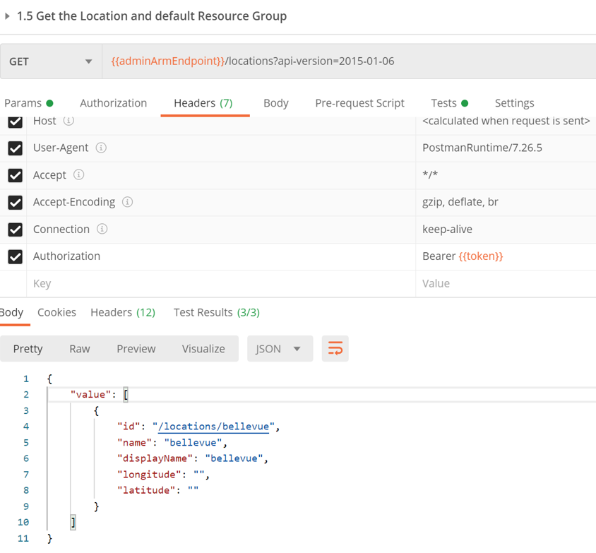This screenshot has height=553, width=596.
Task: Select the Preview response view
Action: [136, 348]
